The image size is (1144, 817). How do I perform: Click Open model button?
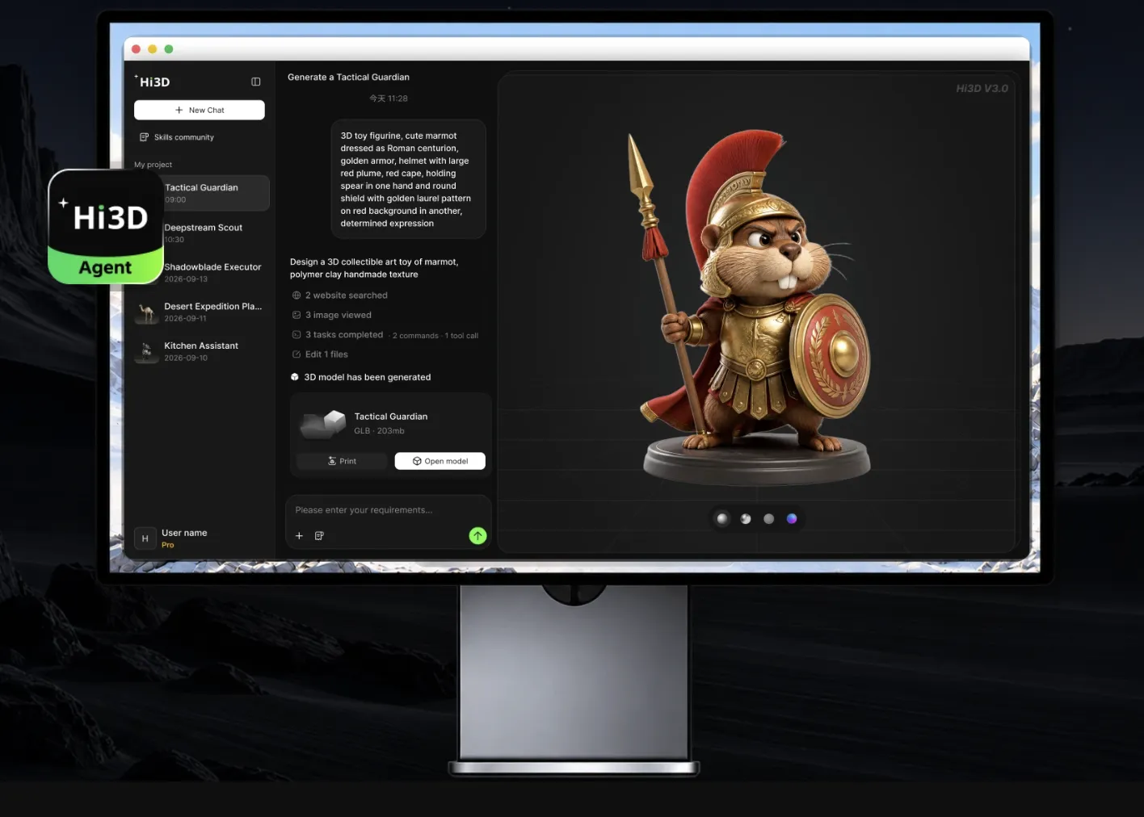coord(440,461)
